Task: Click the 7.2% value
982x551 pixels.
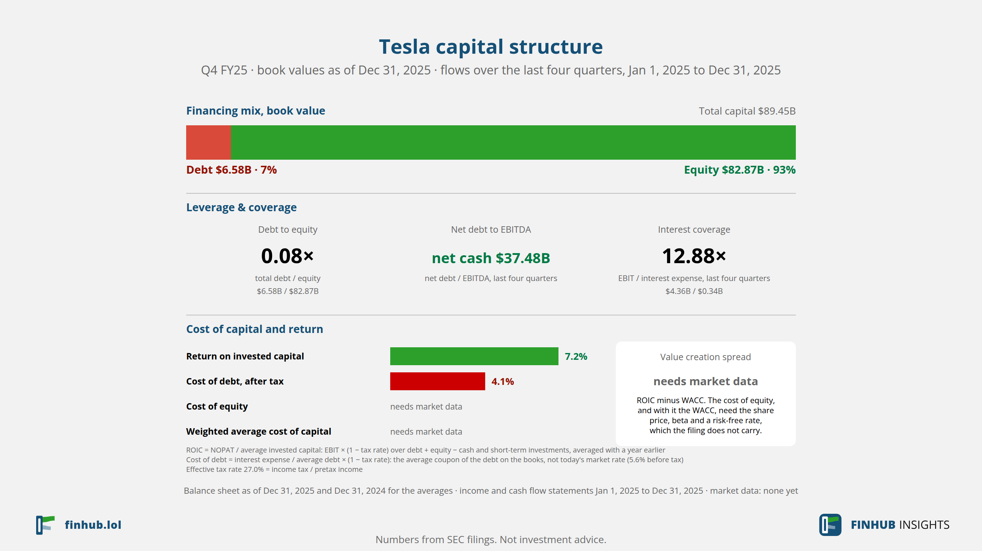Action: click(x=576, y=357)
